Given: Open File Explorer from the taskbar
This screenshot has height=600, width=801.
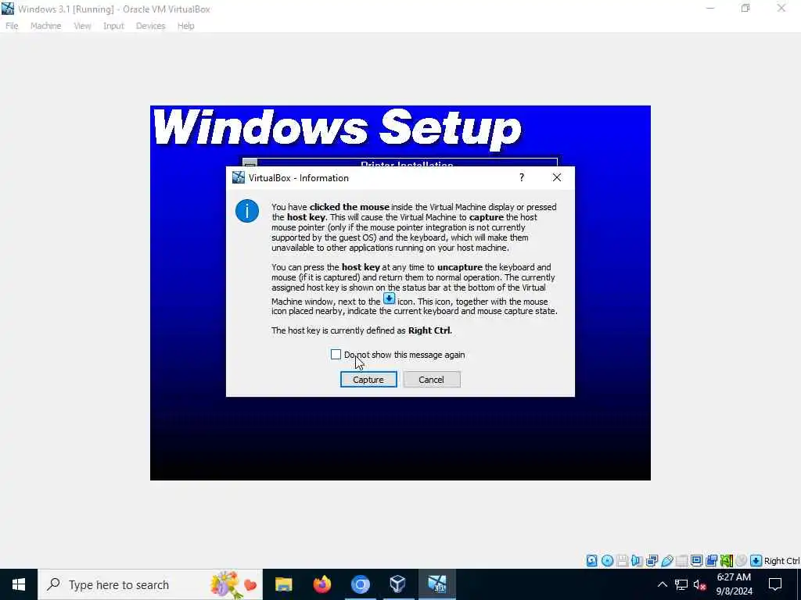Looking at the screenshot, I should pyautogui.click(x=283, y=584).
